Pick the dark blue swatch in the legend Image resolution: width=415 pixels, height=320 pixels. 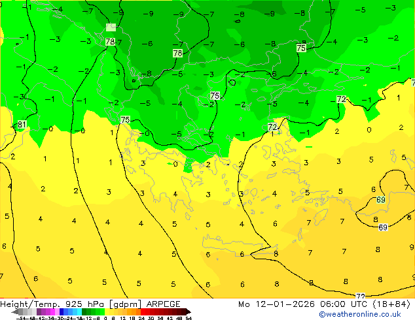(x=62, y=312)
